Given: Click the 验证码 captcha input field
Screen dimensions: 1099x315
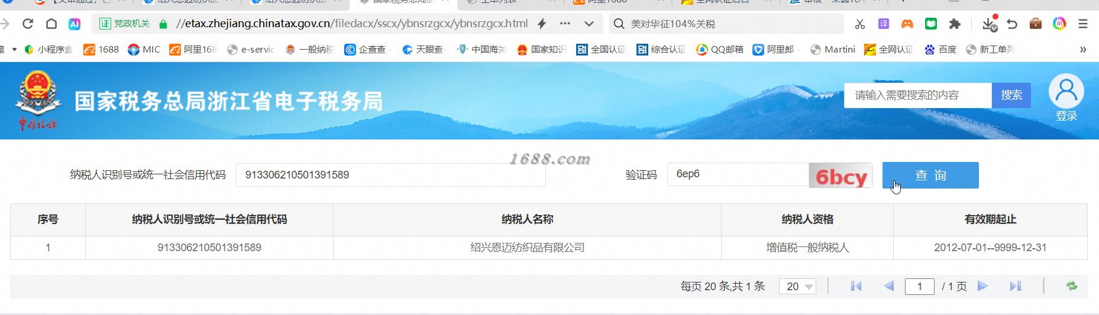Looking at the screenshot, I should (x=738, y=174).
